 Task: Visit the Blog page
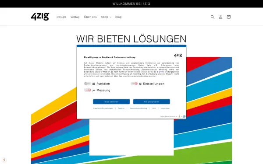[x=118, y=17]
